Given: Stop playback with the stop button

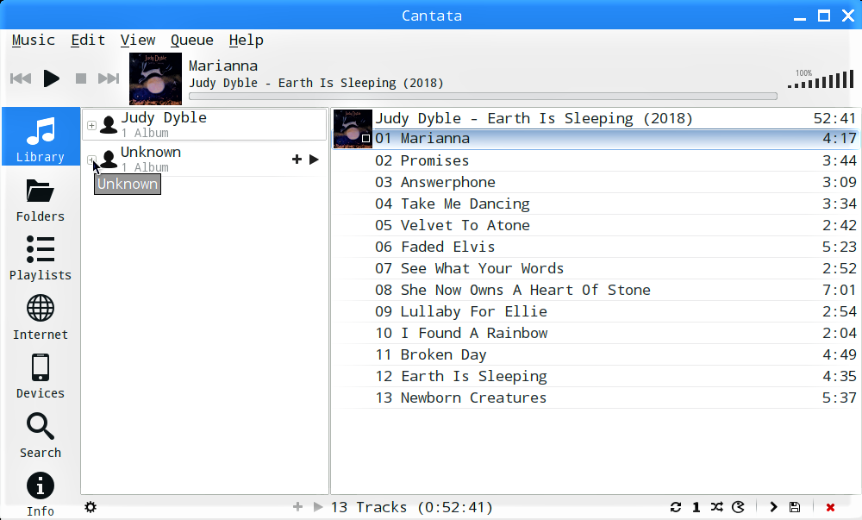Looking at the screenshot, I should point(81,78).
